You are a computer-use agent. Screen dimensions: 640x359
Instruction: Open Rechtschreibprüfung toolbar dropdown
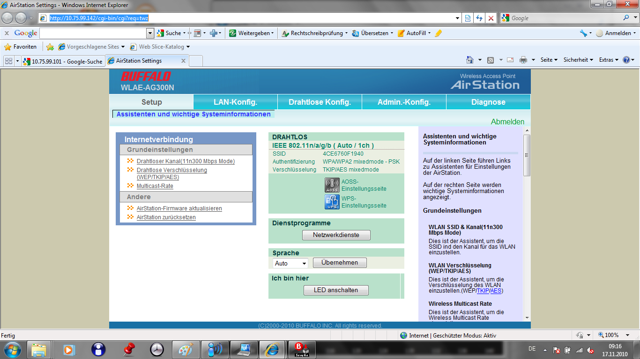click(346, 33)
